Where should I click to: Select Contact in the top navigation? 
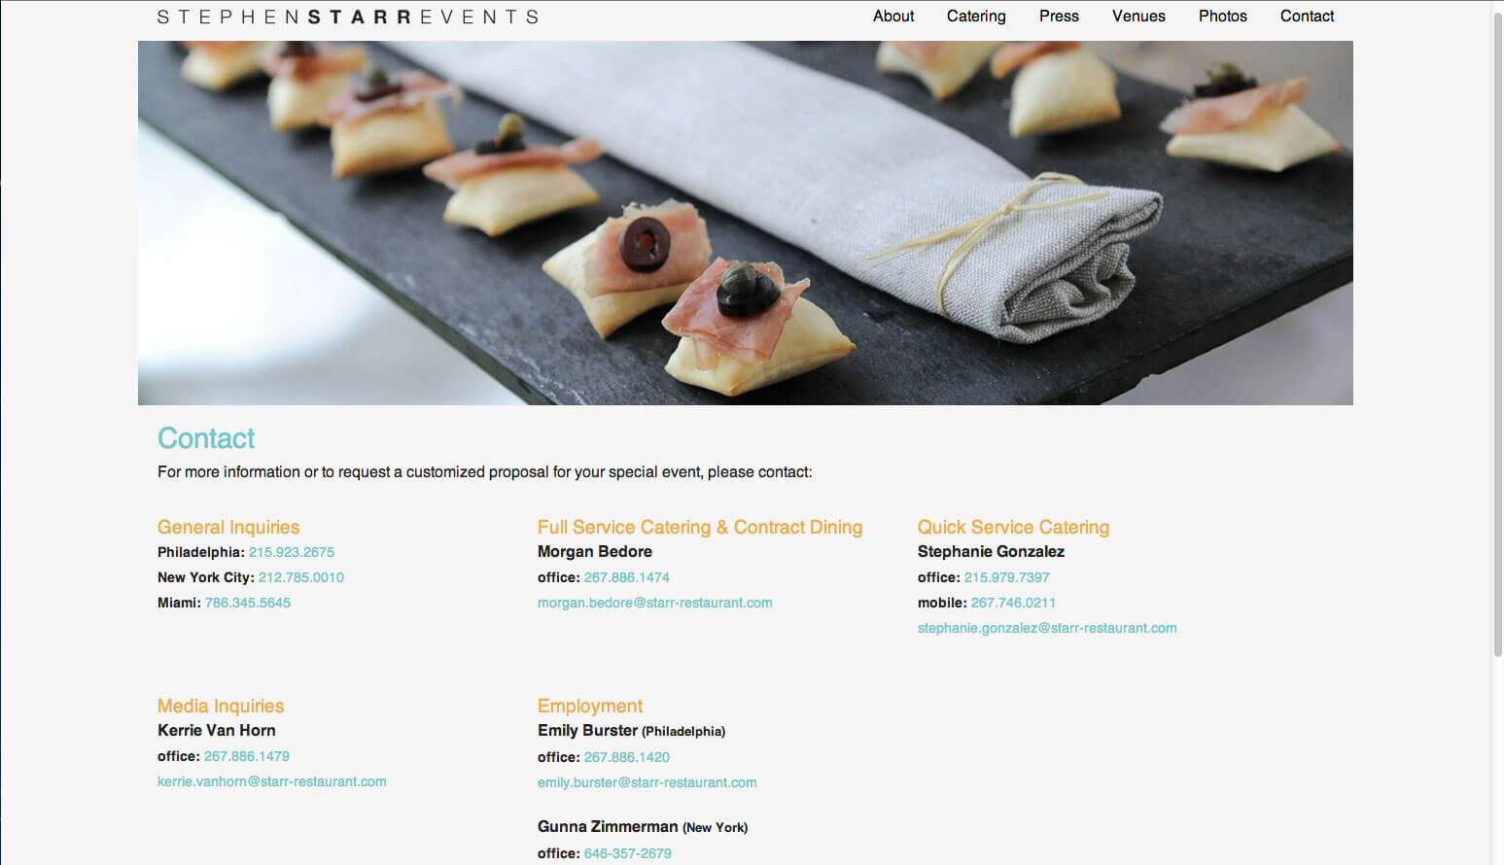pos(1307,17)
